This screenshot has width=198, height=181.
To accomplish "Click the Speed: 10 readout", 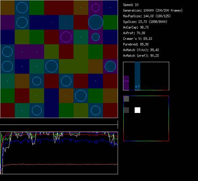I will coord(131,5).
